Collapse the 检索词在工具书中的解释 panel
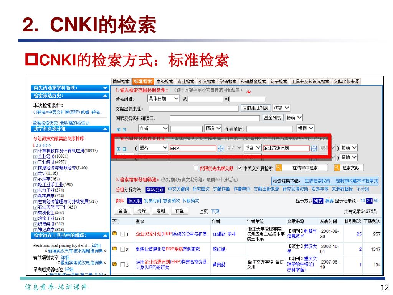Screen dimensions: 393x295 click(x=105, y=235)
